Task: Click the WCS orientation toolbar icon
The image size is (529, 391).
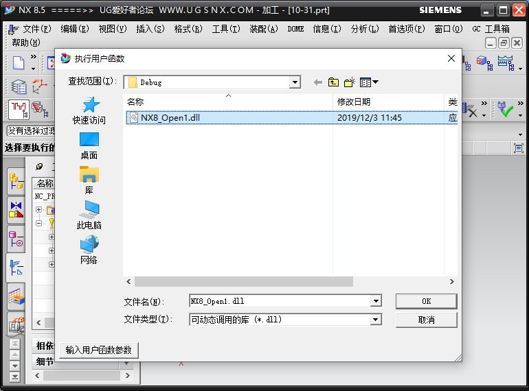Action: [x=39, y=86]
